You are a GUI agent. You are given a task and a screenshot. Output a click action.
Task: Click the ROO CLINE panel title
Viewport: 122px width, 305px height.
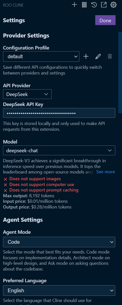pos(13,5)
